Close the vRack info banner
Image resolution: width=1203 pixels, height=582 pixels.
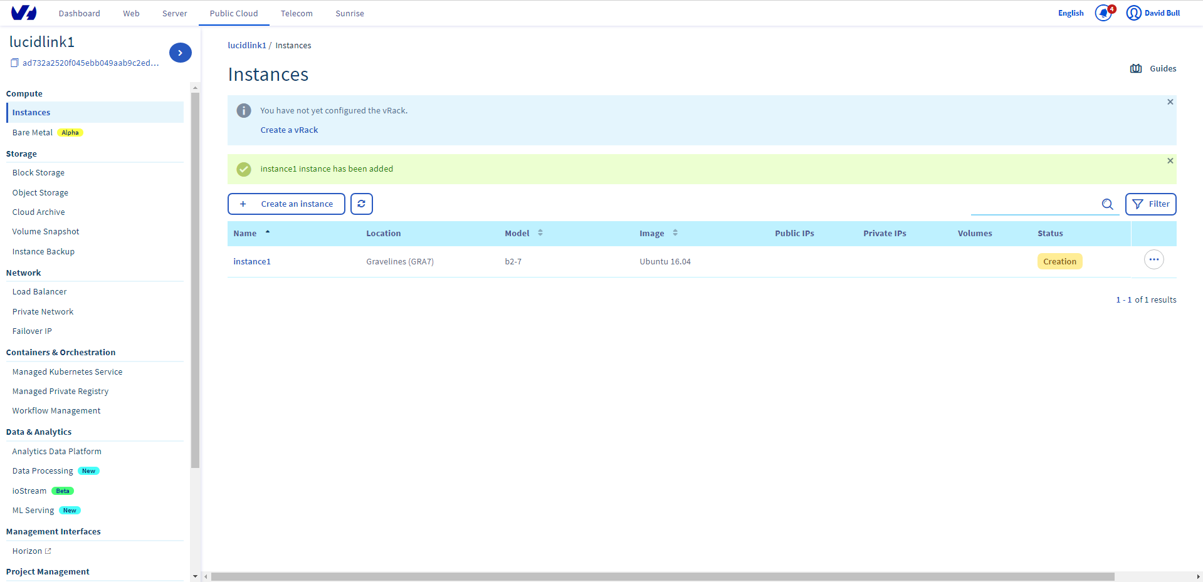(x=1170, y=101)
